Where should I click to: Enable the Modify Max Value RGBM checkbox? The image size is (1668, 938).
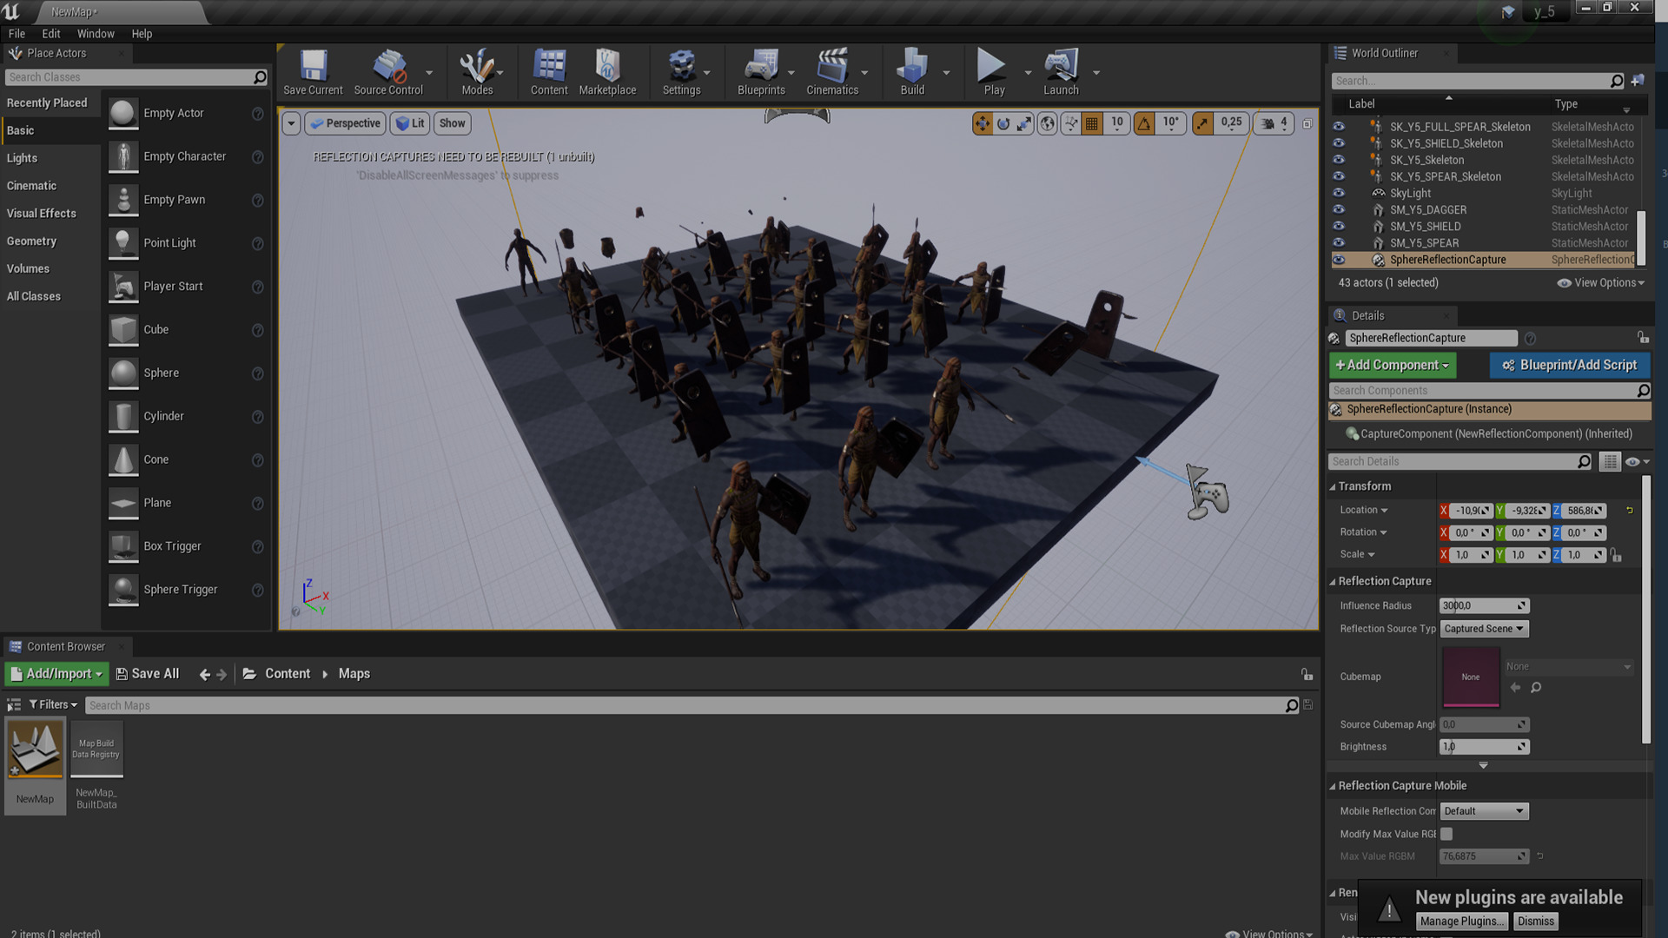pyautogui.click(x=1446, y=834)
